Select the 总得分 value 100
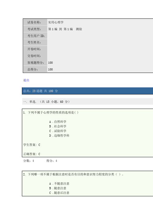The height and width of the screenshot is (216, 153). click(x=50, y=70)
